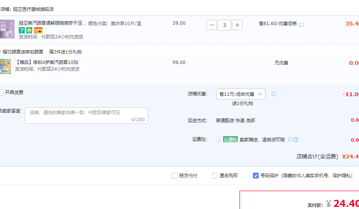The height and width of the screenshot is (209, 359).
Task: Click the 樱花眼罩送哆啦眼罩 promotion label
Action: click(x=23, y=52)
